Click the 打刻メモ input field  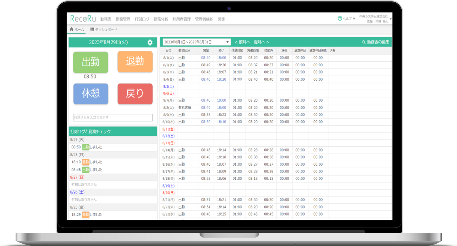pos(113,117)
